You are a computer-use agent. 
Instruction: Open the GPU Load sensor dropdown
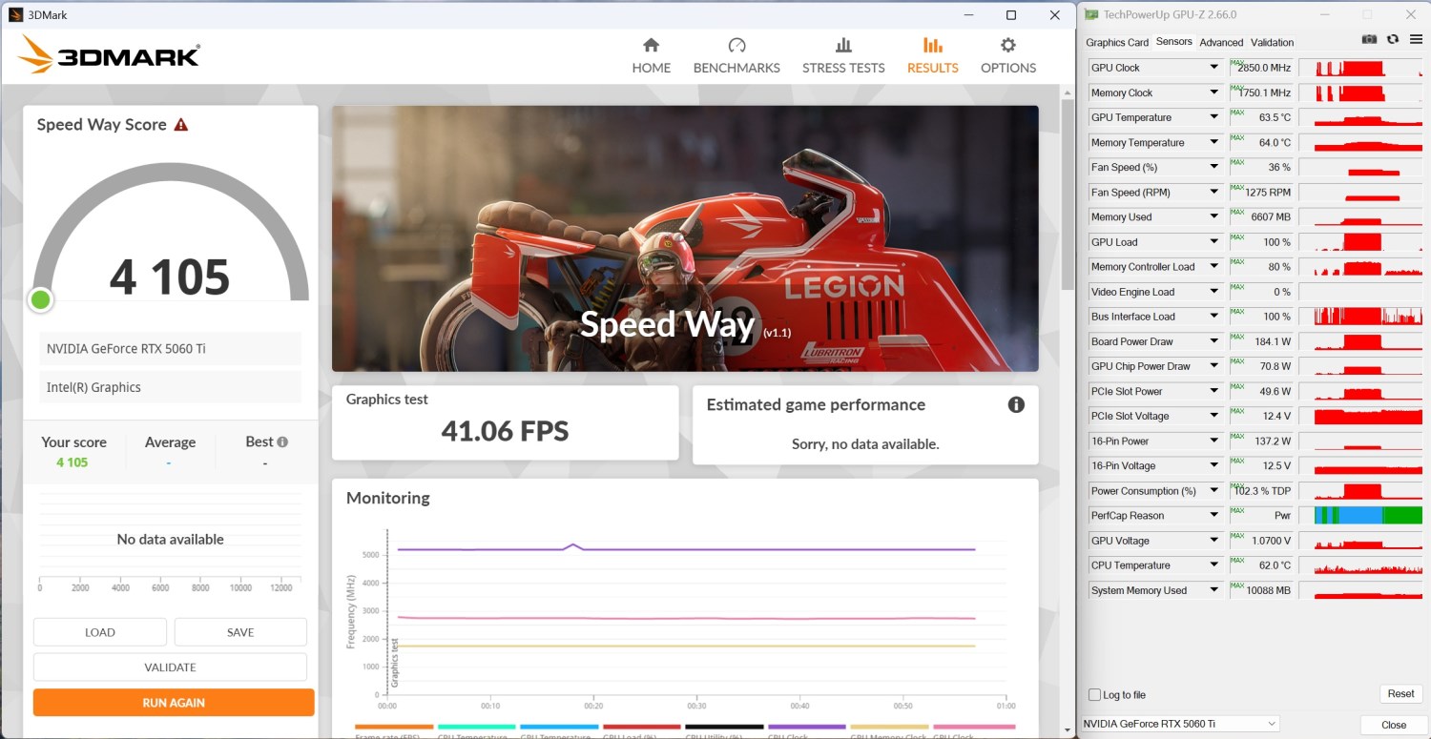(1214, 241)
